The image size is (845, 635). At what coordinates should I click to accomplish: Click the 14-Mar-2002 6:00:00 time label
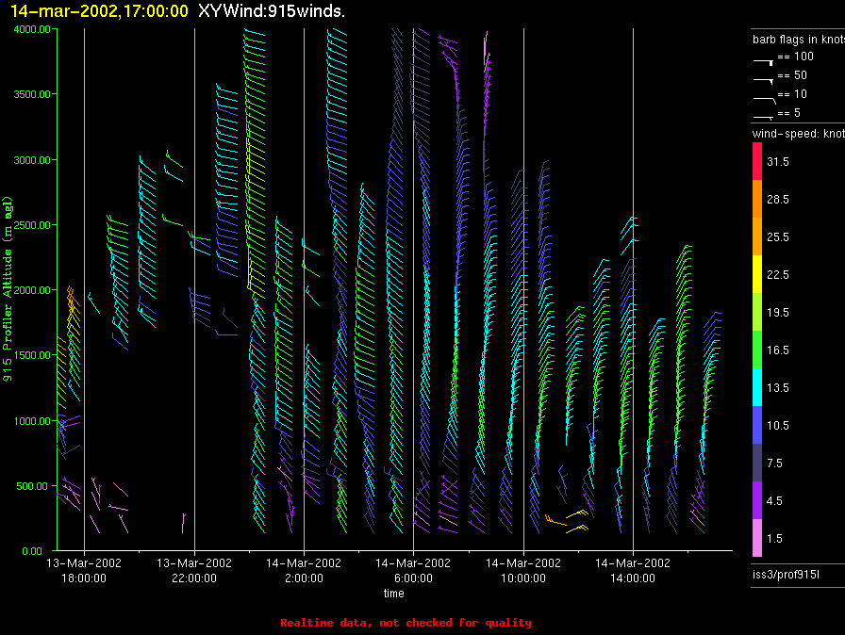(413, 570)
